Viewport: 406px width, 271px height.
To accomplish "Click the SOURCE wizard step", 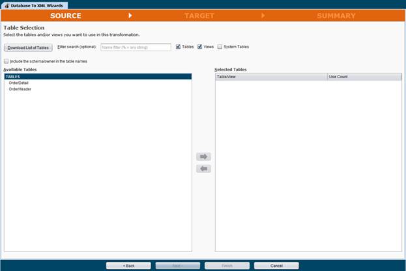I will click(66, 16).
